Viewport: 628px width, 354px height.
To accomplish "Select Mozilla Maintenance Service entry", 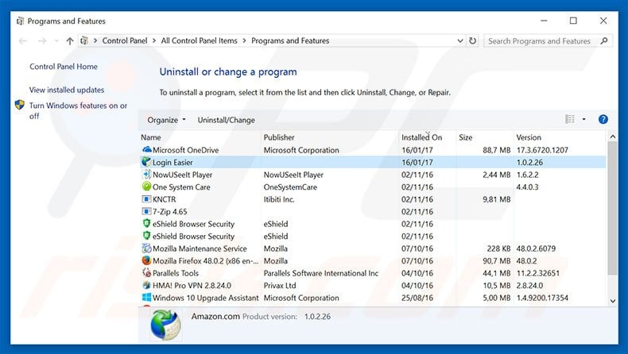I will pos(200,248).
